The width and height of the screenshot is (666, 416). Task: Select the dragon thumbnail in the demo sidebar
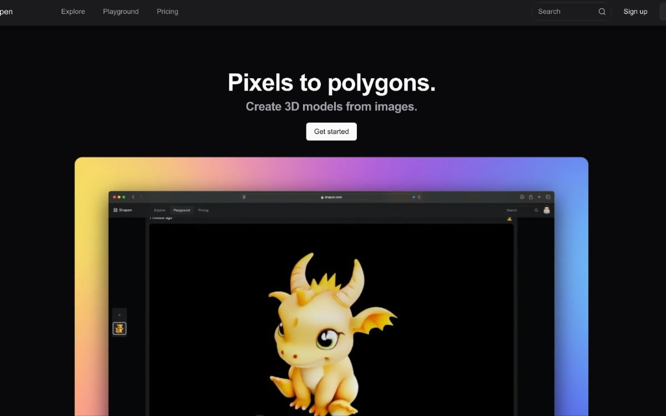tap(119, 328)
